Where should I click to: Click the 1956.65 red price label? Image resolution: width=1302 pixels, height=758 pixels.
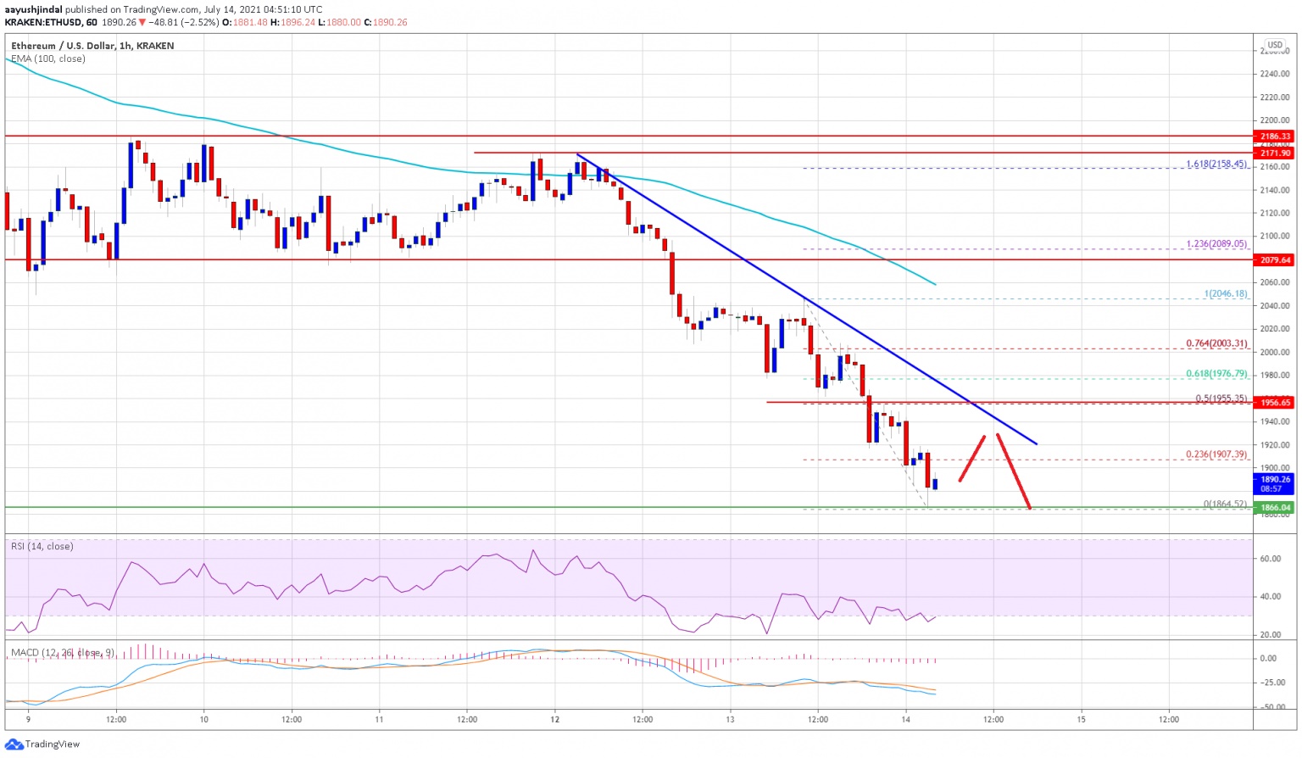click(x=1275, y=403)
